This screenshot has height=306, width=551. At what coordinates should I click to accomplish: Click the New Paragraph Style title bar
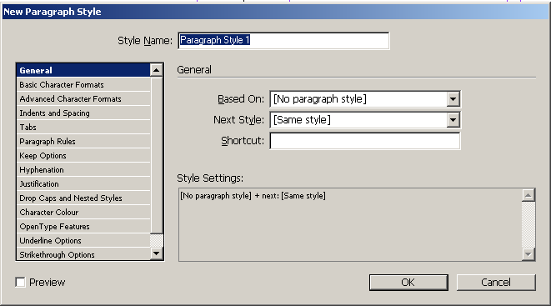pos(275,12)
